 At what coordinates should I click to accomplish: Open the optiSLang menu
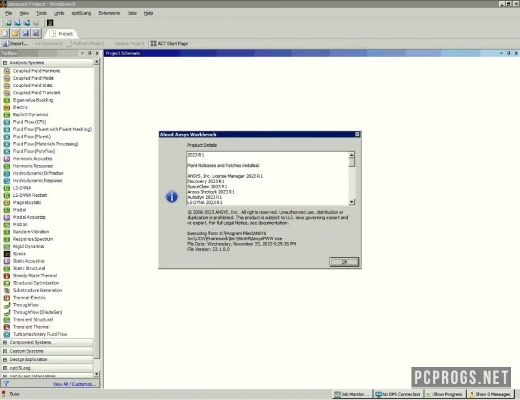pyautogui.click(x=81, y=13)
